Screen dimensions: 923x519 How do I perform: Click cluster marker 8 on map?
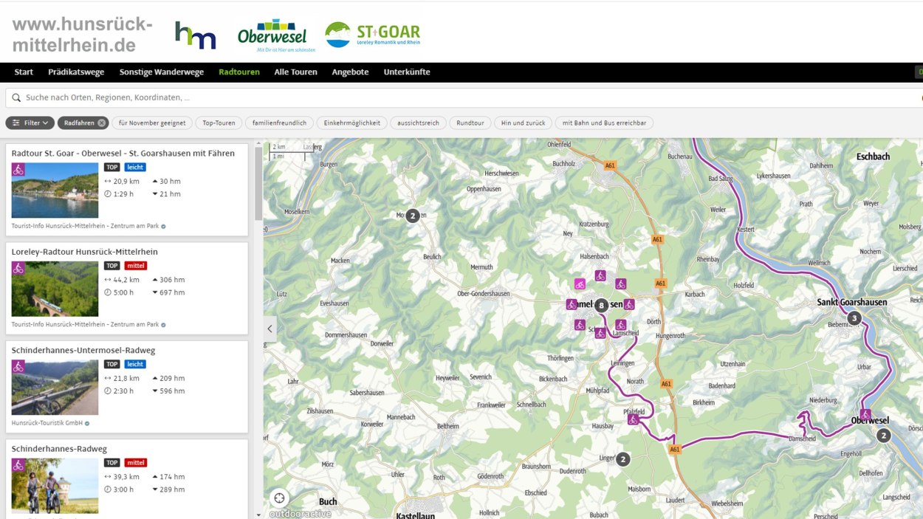coord(602,305)
